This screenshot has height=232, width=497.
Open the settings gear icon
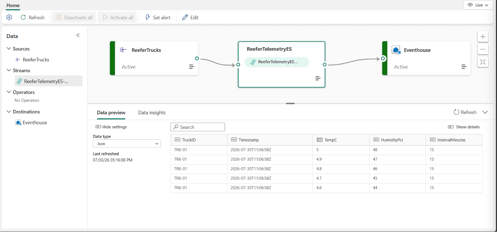(x=9, y=17)
